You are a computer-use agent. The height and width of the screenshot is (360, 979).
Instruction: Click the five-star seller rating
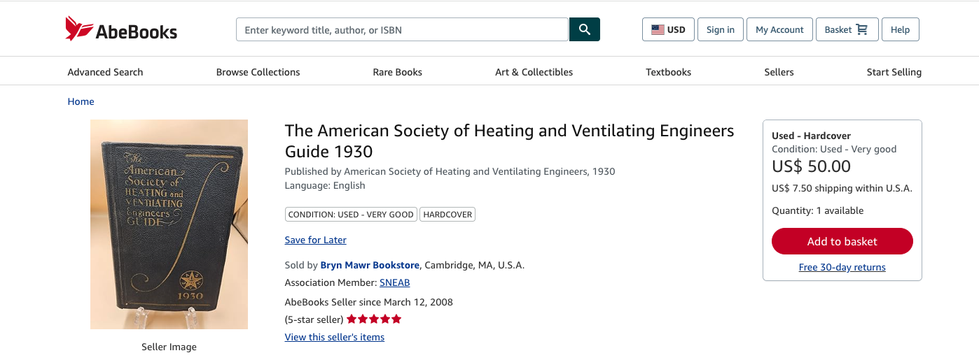tap(374, 319)
